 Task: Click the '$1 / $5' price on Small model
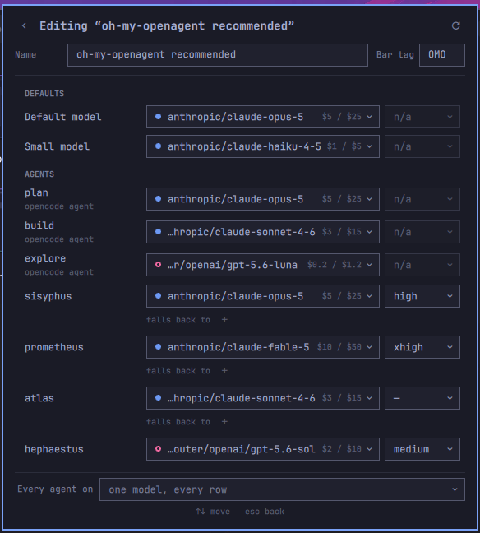(344, 146)
